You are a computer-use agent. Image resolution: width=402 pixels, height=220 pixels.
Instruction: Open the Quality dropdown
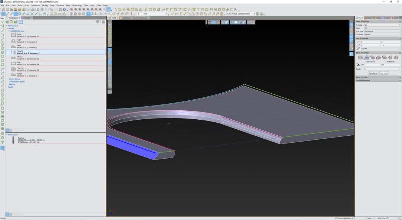click(x=382, y=69)
